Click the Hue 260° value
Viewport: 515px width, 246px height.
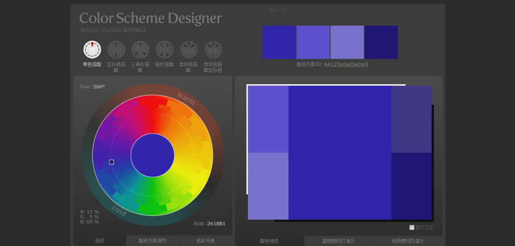pos(99,87)
